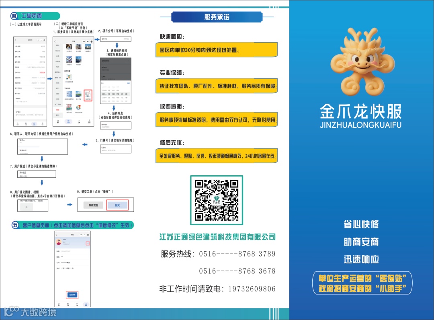This screenshot has height=320, width=434.
Task: Tap the edit pencil icon beside the customer avatar
Action: [x=88, y=243]
